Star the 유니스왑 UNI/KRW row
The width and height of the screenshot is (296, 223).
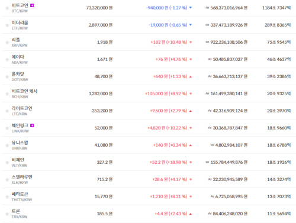tap(7, 146)
